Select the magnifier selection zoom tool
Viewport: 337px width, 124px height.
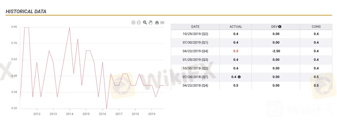[145, 22]
